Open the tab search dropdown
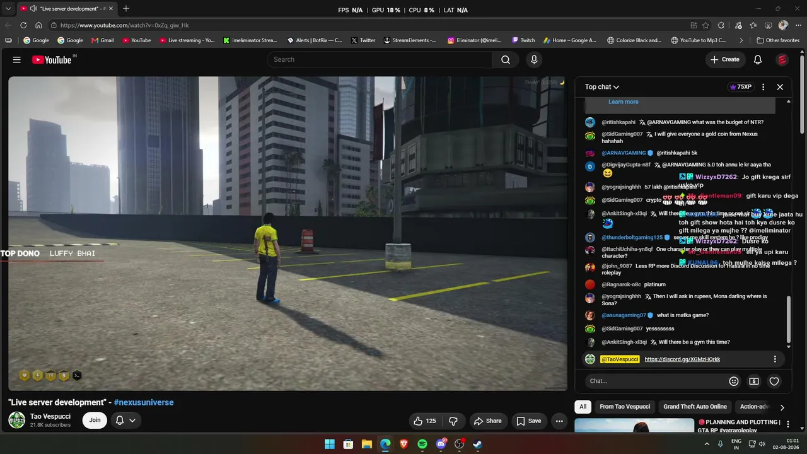Image resolution: width=807 pixels, height=454 pixels. pyautogui.click(x=8, y=9)
